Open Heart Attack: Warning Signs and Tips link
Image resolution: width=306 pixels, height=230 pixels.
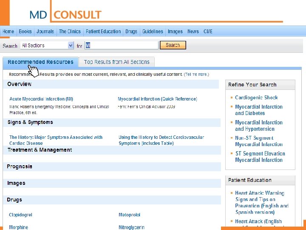click(262, 202)
